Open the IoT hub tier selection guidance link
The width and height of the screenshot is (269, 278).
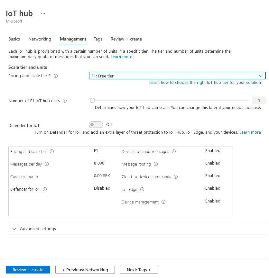[x=205, y=83]
